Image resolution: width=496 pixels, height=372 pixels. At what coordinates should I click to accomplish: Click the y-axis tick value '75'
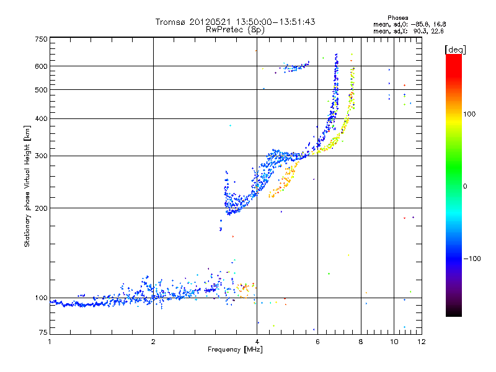tap(43, 332)
